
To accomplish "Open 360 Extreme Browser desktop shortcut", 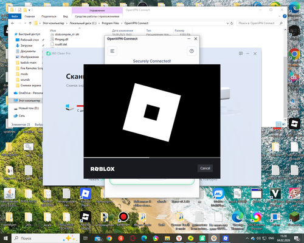I will coord(257,221).
